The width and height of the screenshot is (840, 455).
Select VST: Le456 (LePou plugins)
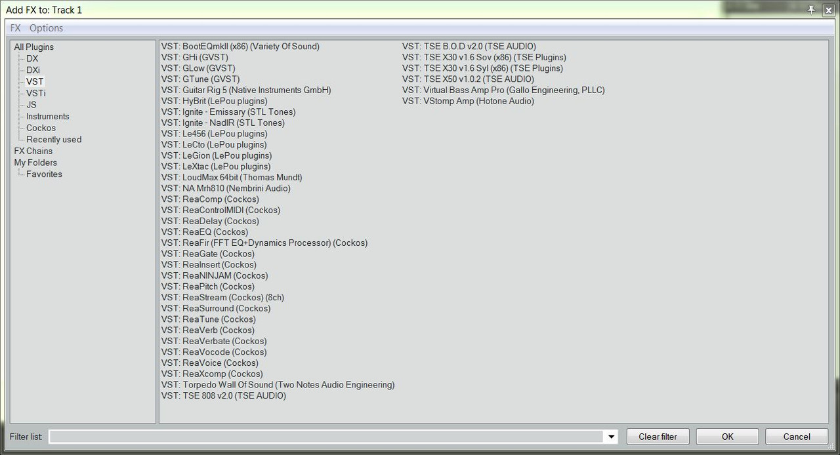[x=214, y=134]
